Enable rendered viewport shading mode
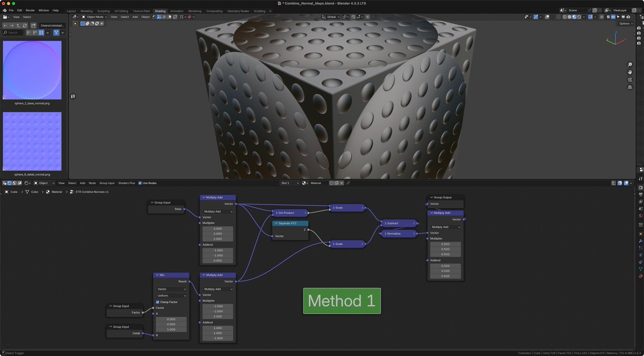 [x=580, y=17]
